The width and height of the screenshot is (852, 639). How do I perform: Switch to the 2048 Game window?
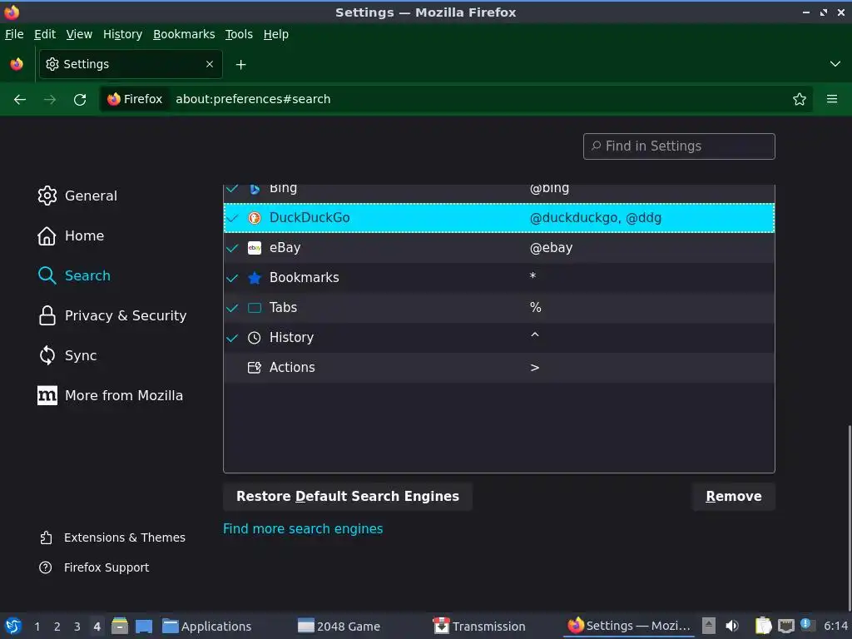coord(339,627)
